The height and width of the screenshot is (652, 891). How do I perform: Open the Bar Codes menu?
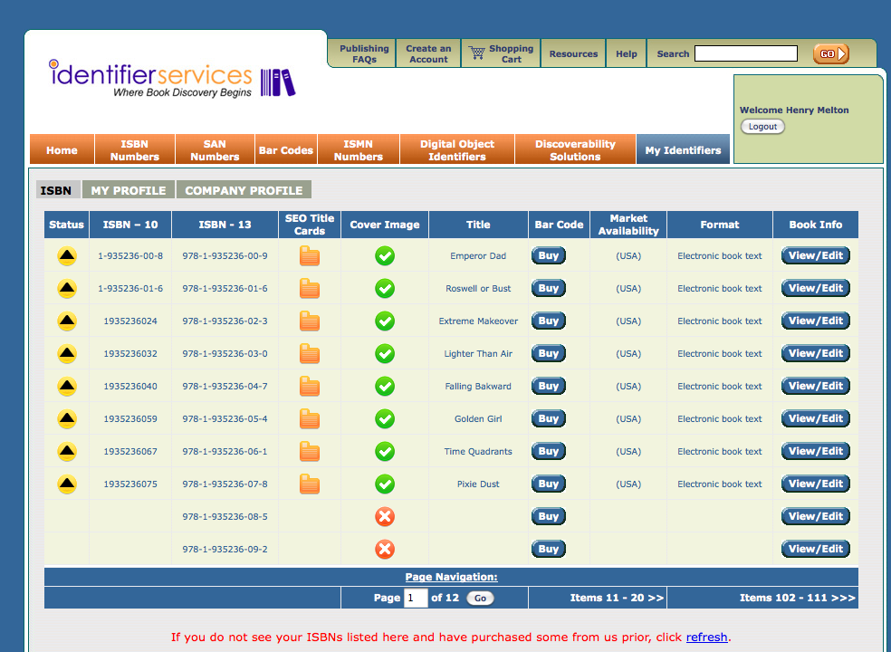(x=286, y=150)
